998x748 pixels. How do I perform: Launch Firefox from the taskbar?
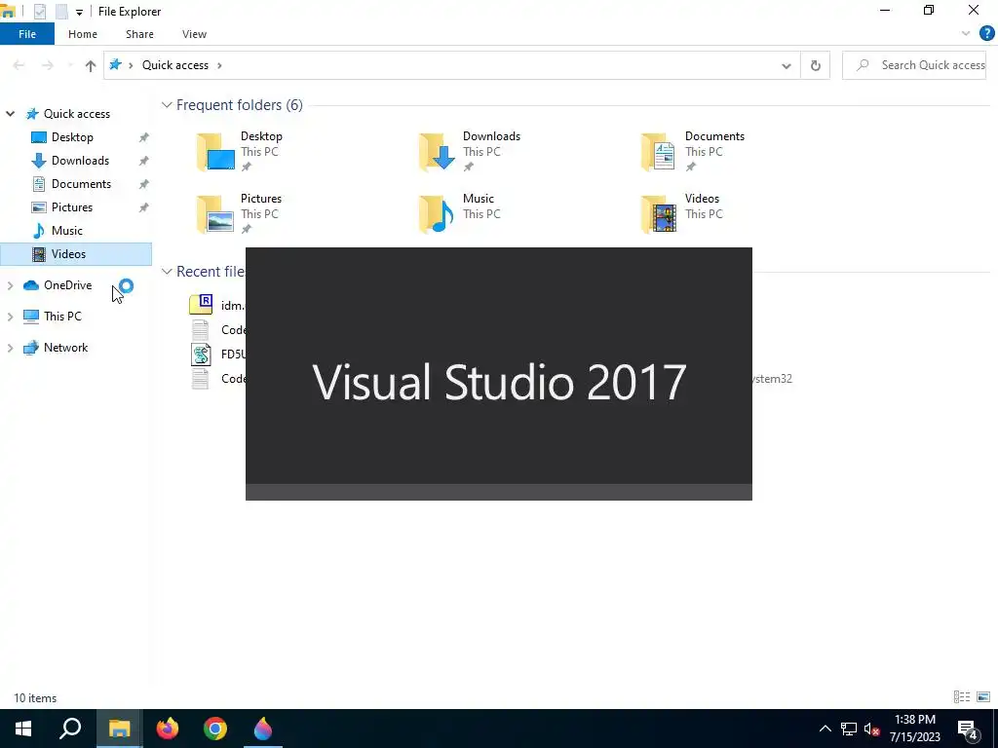(x=168, y=729)
